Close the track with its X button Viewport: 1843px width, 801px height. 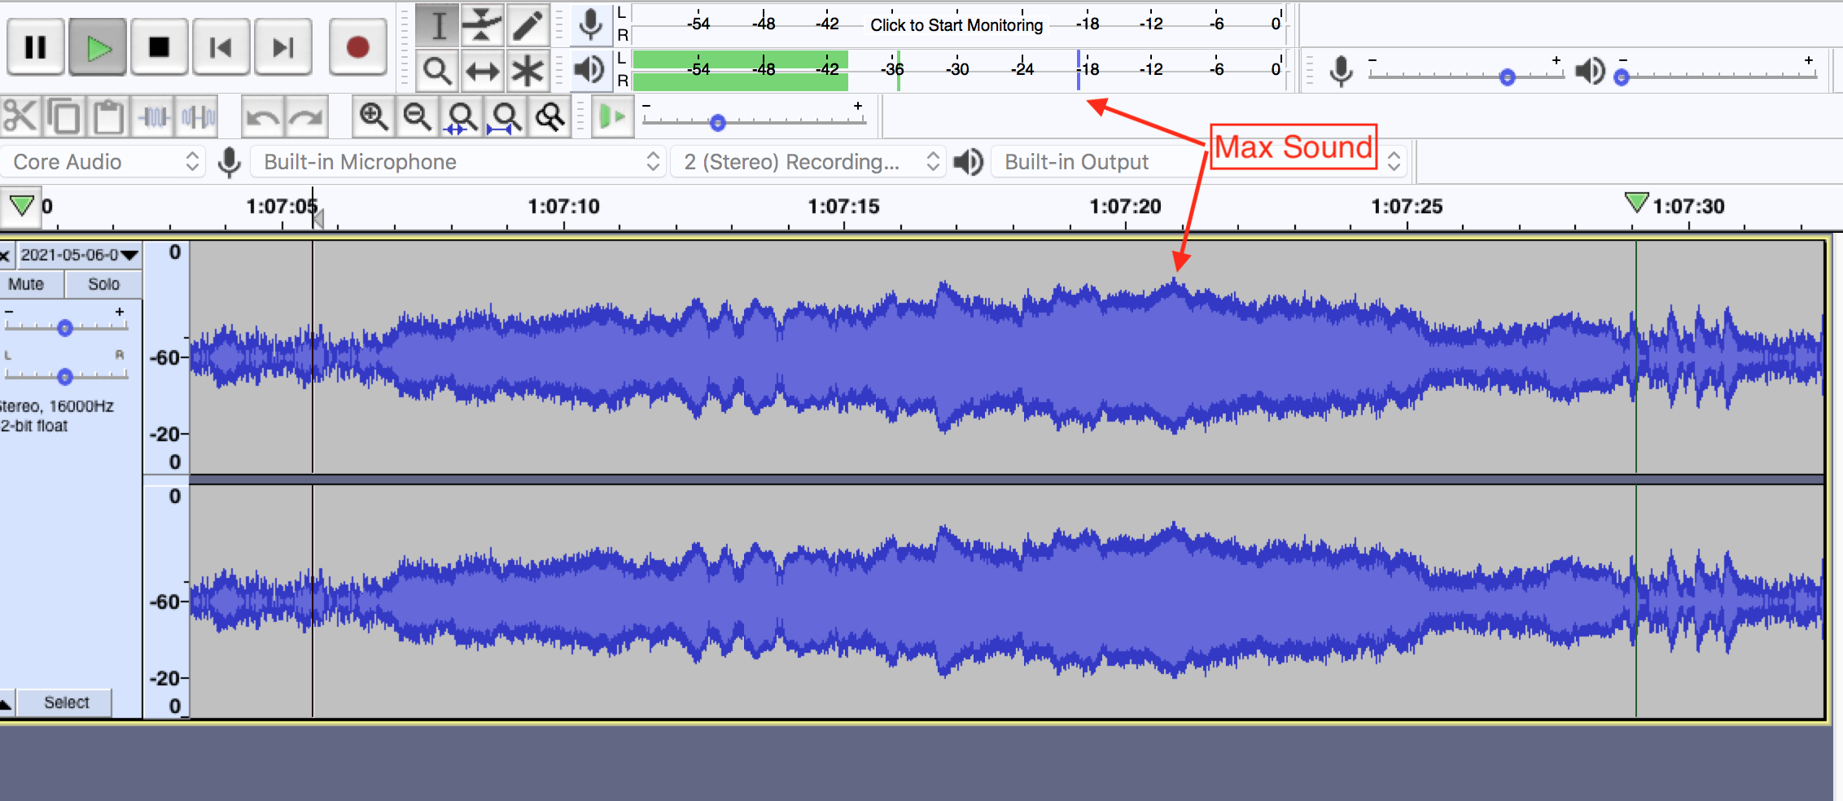click(5, 256)
